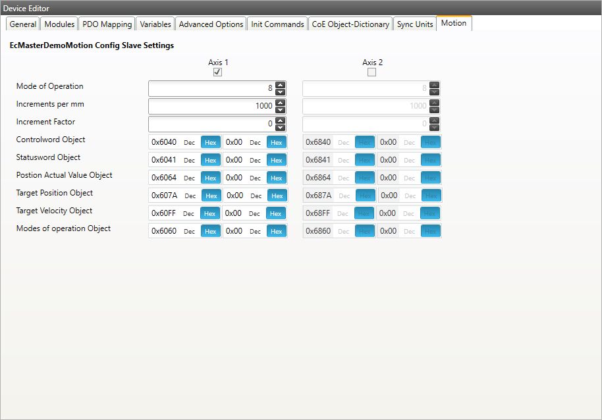The width and height of the screenshot is (602, 420).
Task: Click the Modes of operation 0x6060 index field
Action: point(164,231)
